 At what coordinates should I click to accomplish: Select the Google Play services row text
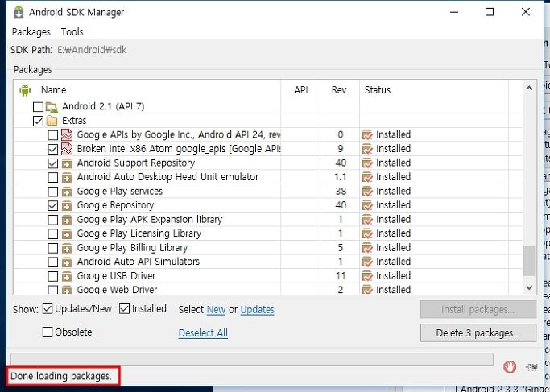[x=120, y=192]
